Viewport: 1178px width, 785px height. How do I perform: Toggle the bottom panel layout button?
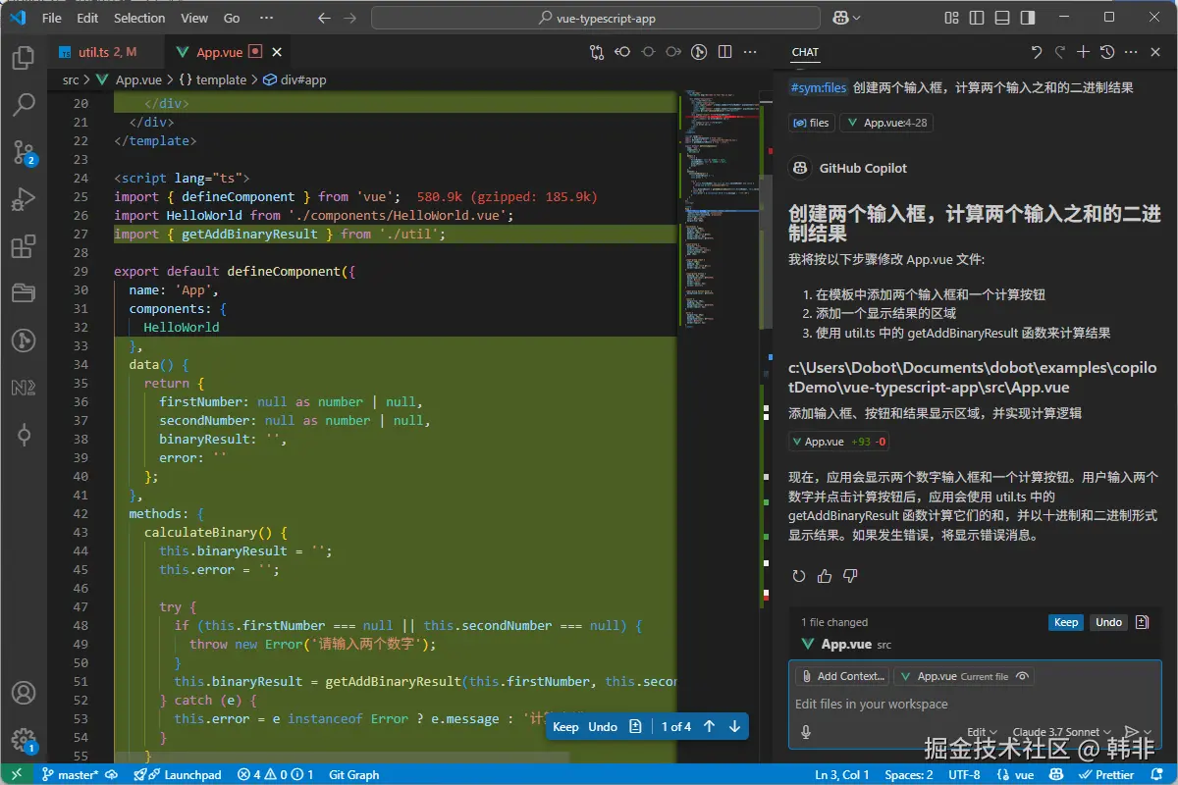click(1001, 18)
